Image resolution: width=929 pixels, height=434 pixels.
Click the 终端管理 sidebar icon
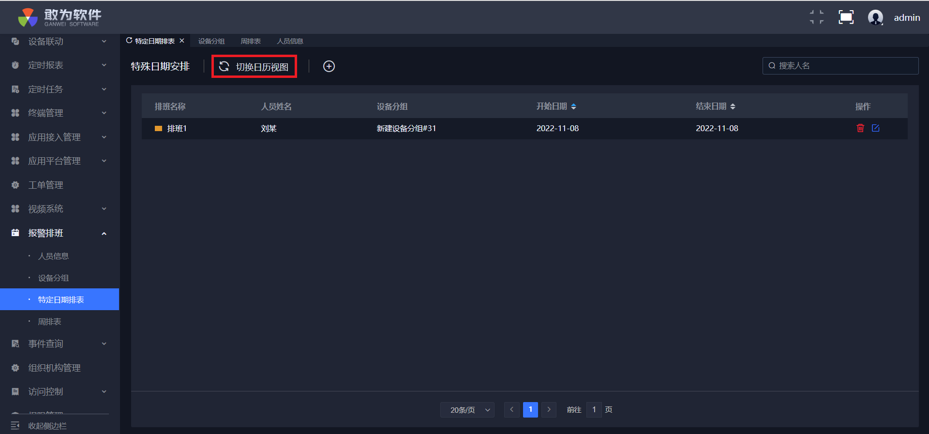pyautogui.click(x=15, y=113)
